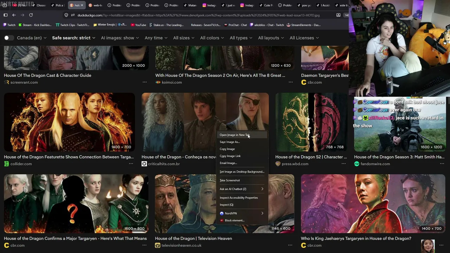Open more options for the press.wbd.com result
Image resolution: width=450 pixels, height=253 pixels.
point(343,164)
